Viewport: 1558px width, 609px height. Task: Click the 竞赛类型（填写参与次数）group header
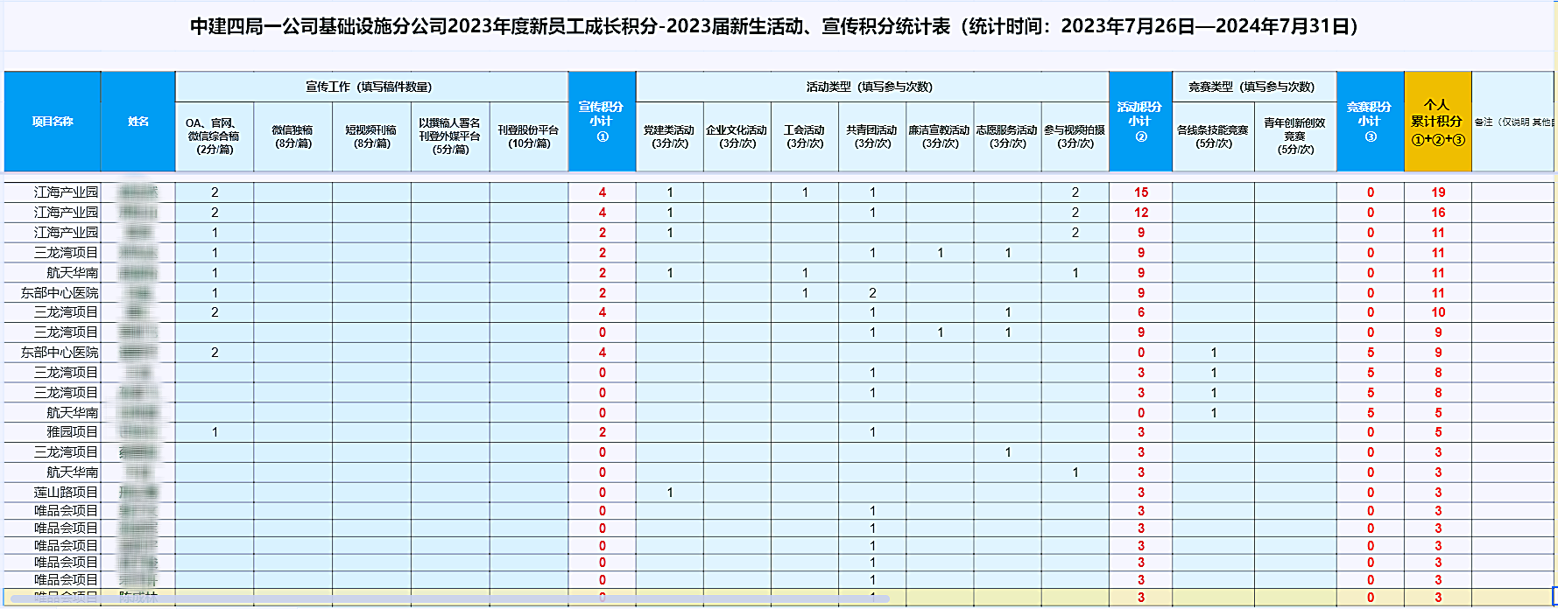[x=1254, y=87]
